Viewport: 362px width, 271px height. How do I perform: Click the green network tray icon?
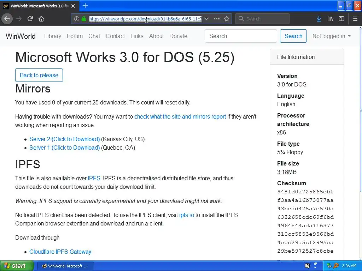coord(329,266)
